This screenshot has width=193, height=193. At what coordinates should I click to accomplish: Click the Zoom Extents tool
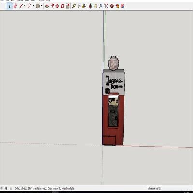click(x=106, y=6)
